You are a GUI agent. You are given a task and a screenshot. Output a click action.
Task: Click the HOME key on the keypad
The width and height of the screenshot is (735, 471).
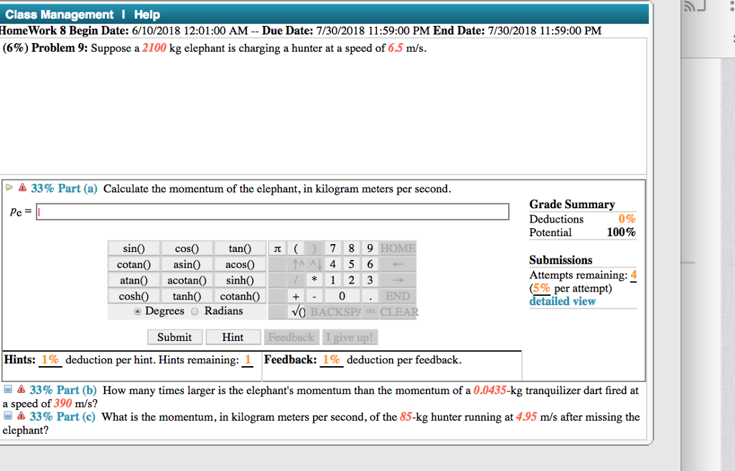399,248
